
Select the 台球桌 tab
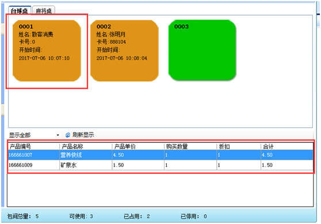click(x=20, y=11)
